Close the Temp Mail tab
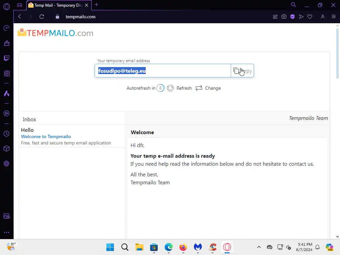 point(87,5)
